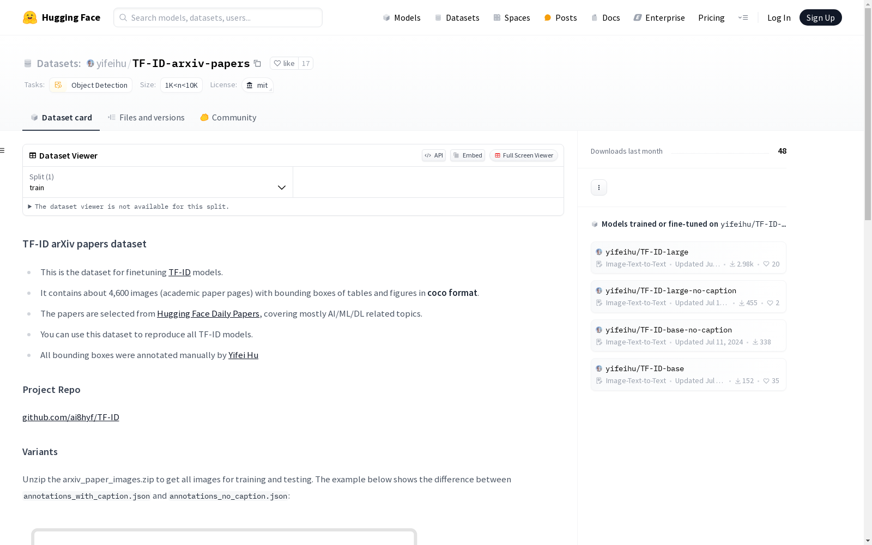The width and height of the screenshot is (872, 545).
Task: Open the Split train dropdown
Action: (x=158, y=182)
